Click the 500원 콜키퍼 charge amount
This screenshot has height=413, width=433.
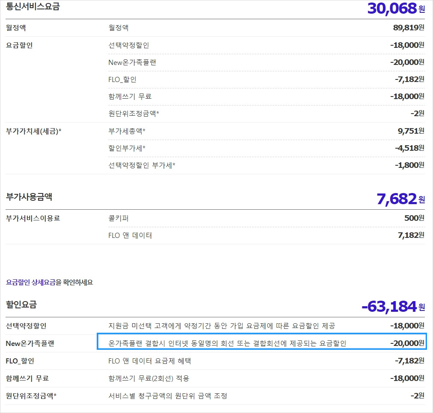[414, 218]
